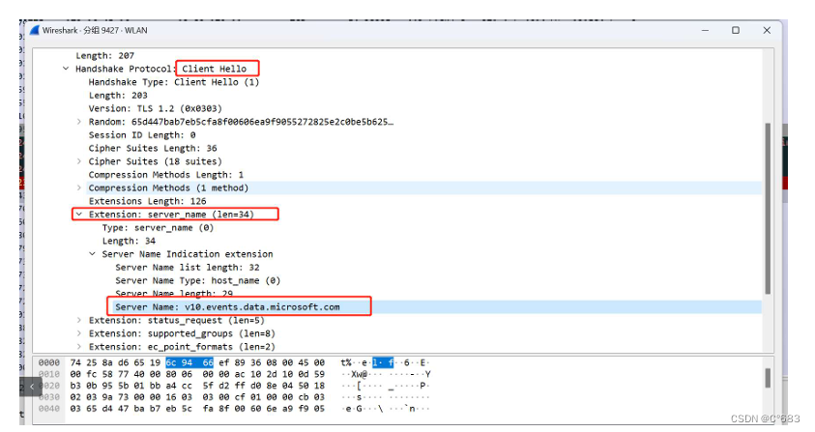Select Session ID Length: 0 row
Screen dimensions: 815x432
pyautogui.click(x=142, y=135)
